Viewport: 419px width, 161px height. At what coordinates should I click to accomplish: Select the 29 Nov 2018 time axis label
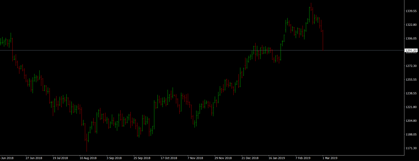pos(223,158)
